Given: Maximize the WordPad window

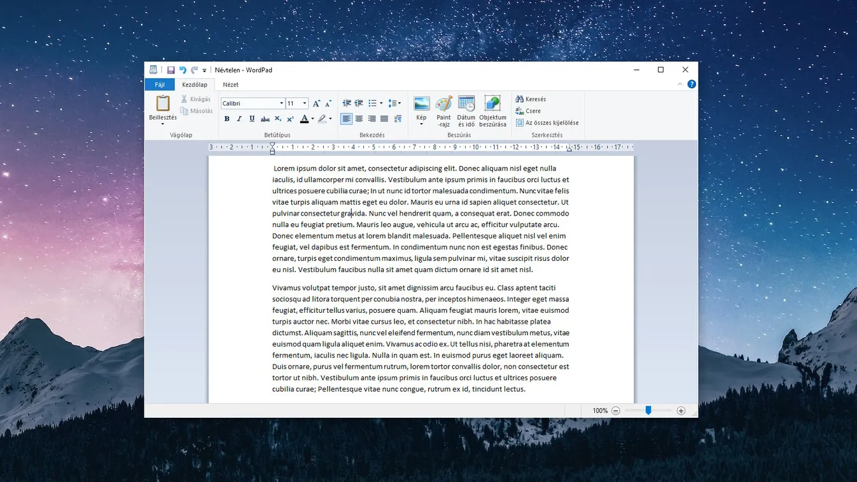Looking at the screenshot, I should pyautogui.click(x=660, y=70).
